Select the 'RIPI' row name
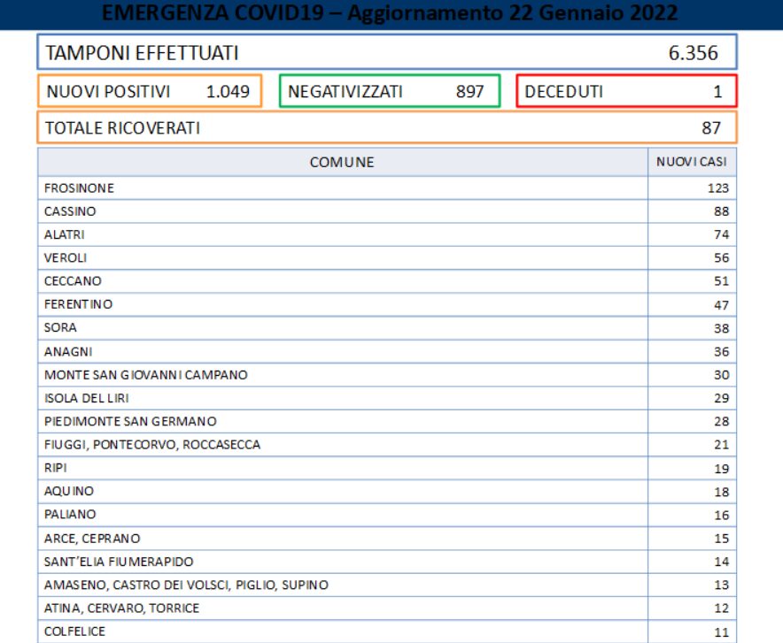This screenshot has height=643, width=783. (56, 468)
